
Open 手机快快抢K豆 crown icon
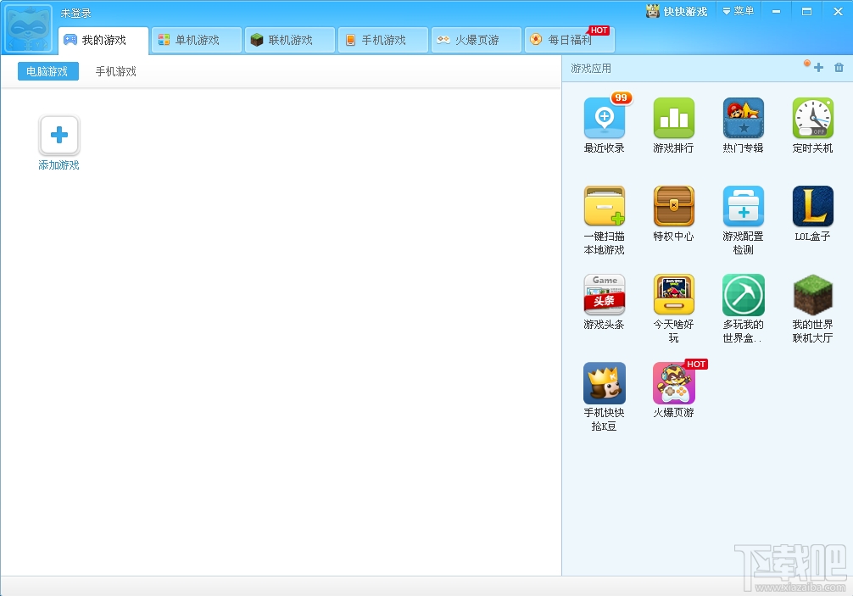605,383
